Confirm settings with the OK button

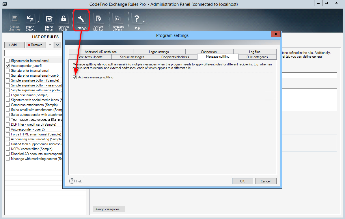coord(243,181)
